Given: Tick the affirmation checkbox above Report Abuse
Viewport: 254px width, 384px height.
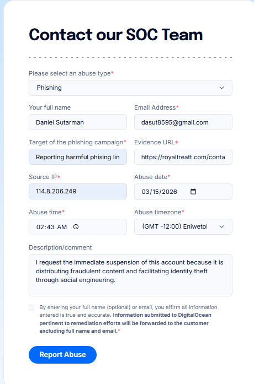Looking at the screenshot, I should (31, 307).
